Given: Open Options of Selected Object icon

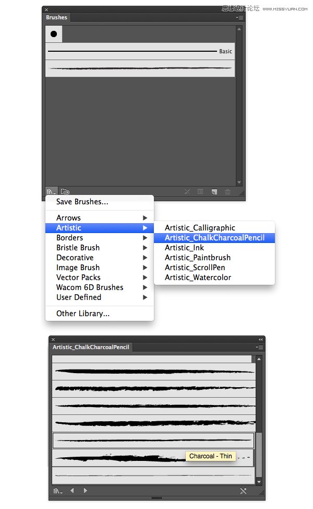Looking at the screenshot, I should coord(200,192).
